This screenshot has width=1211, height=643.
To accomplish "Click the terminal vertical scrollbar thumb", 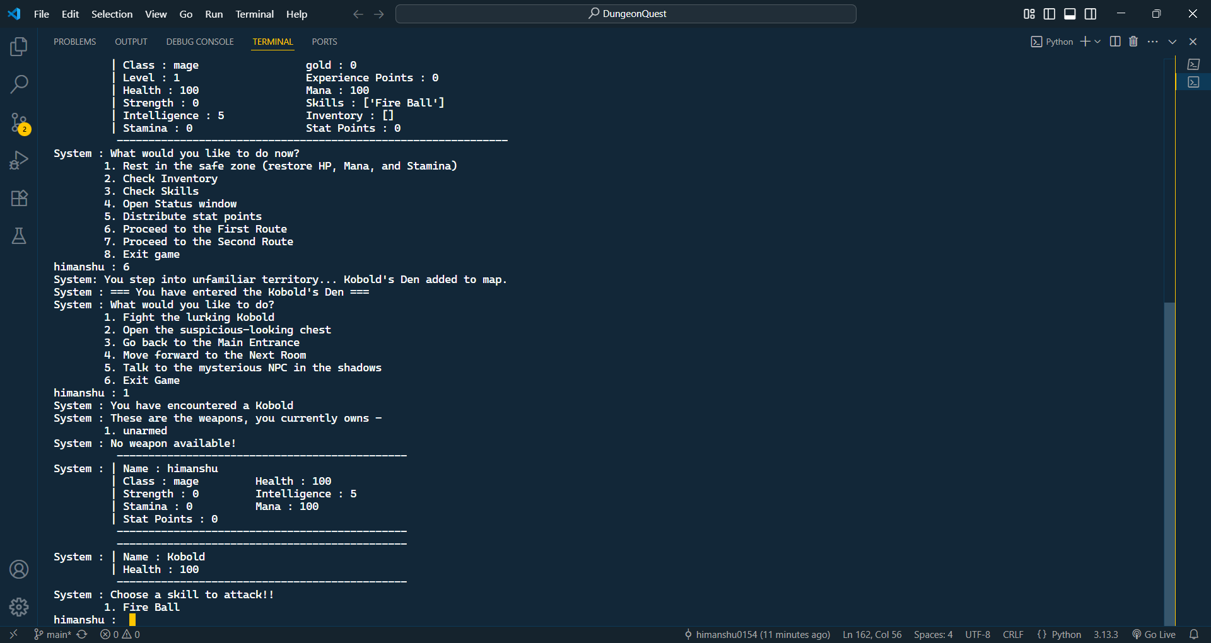I will click(1169, 464).
